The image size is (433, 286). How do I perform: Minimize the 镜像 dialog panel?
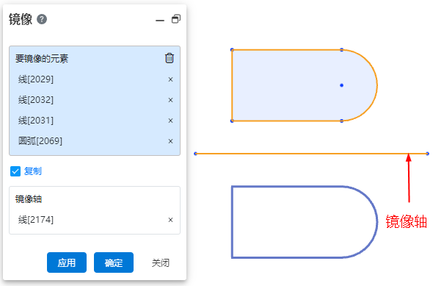159,20
